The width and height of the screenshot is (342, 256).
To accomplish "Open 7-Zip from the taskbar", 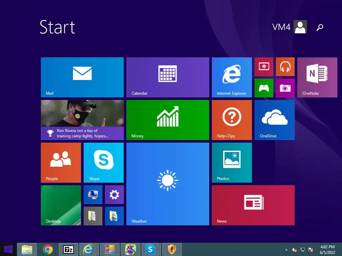I will click(68, 249).
